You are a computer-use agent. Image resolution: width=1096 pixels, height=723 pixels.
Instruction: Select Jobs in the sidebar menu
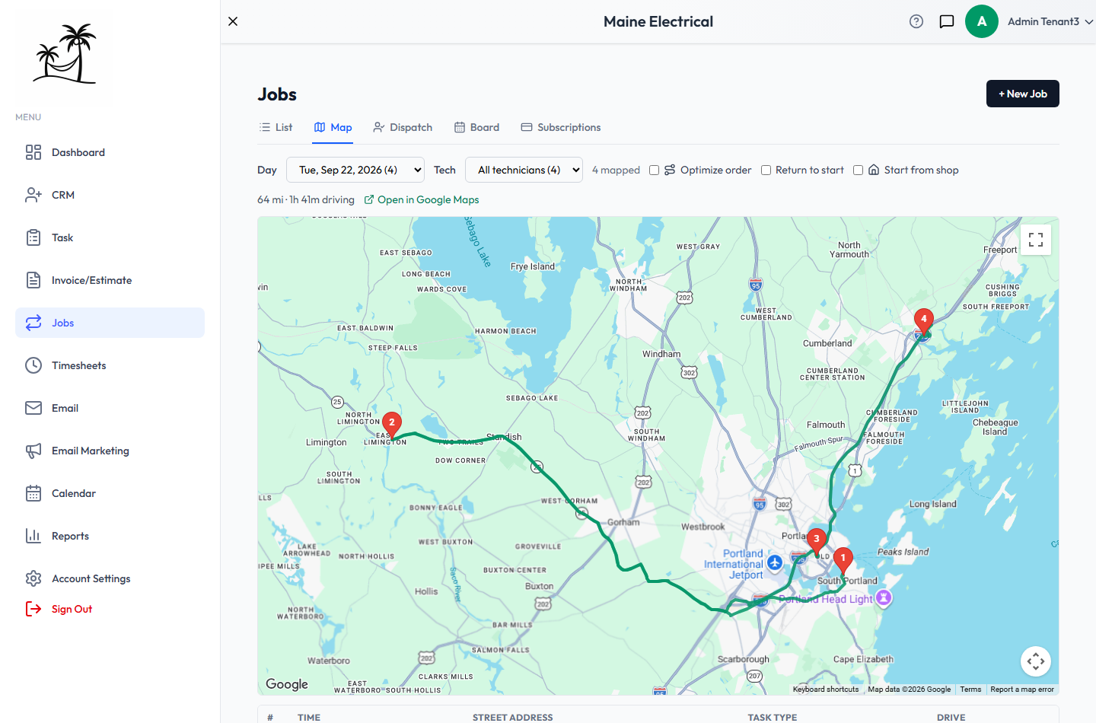[x=110, y=323]
